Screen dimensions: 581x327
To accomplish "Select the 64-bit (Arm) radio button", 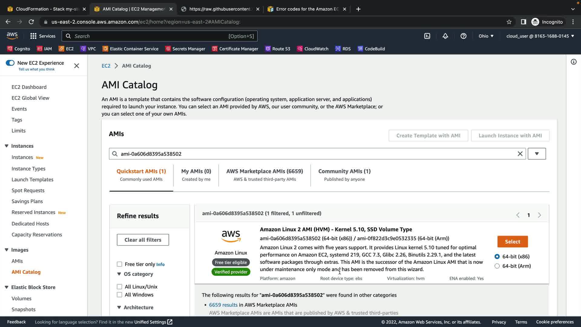I will (497, 266).
